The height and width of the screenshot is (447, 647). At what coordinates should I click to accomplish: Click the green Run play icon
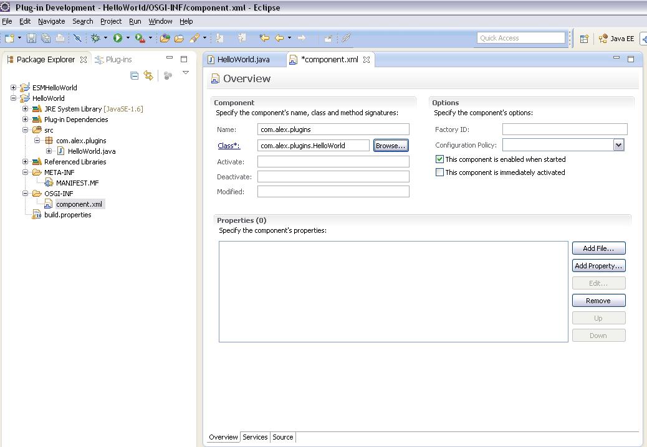pos(118,39)
